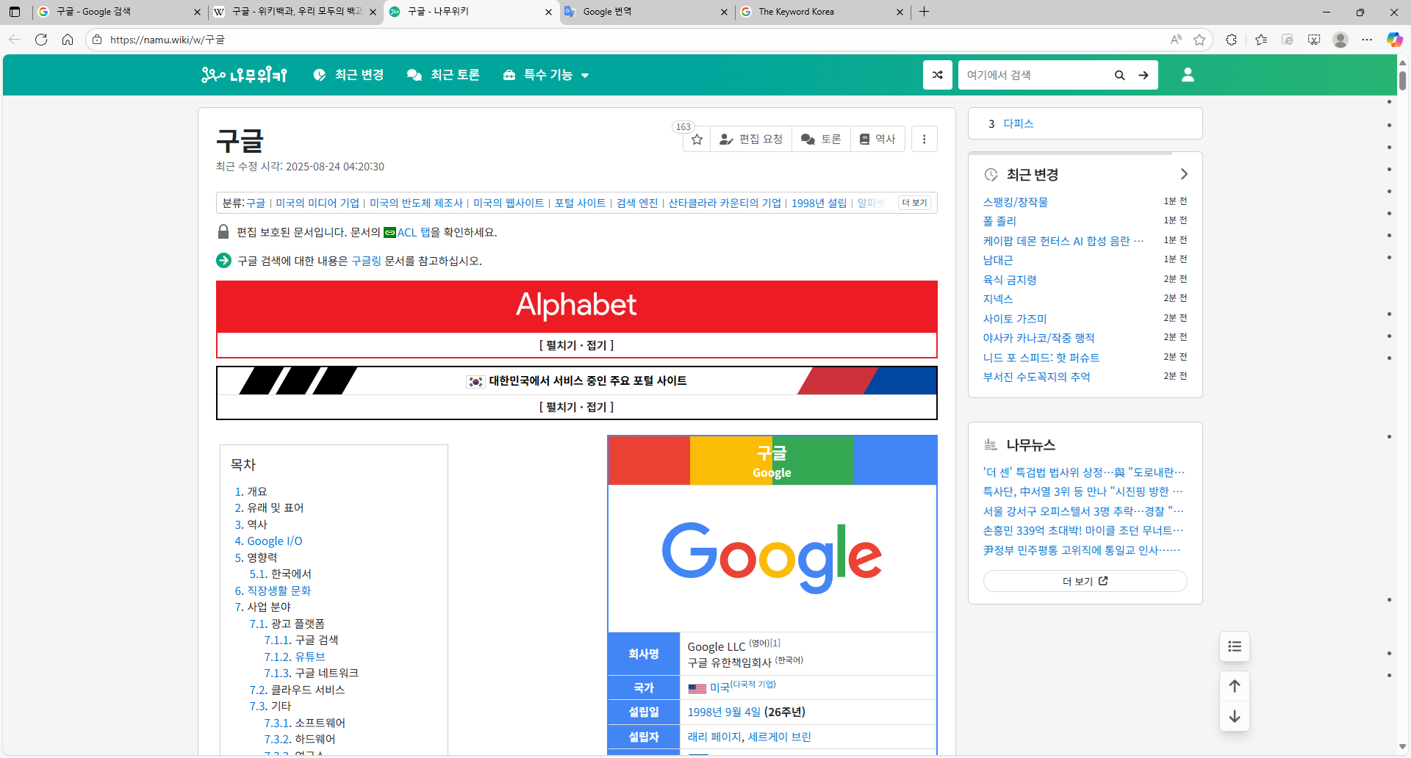
Task: Open the random document shuffle button
Action: pyautogui.click(x=938, y=75)
